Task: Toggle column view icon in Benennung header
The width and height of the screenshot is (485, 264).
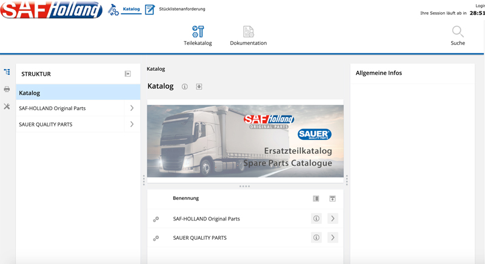Action: pos(316,199)
